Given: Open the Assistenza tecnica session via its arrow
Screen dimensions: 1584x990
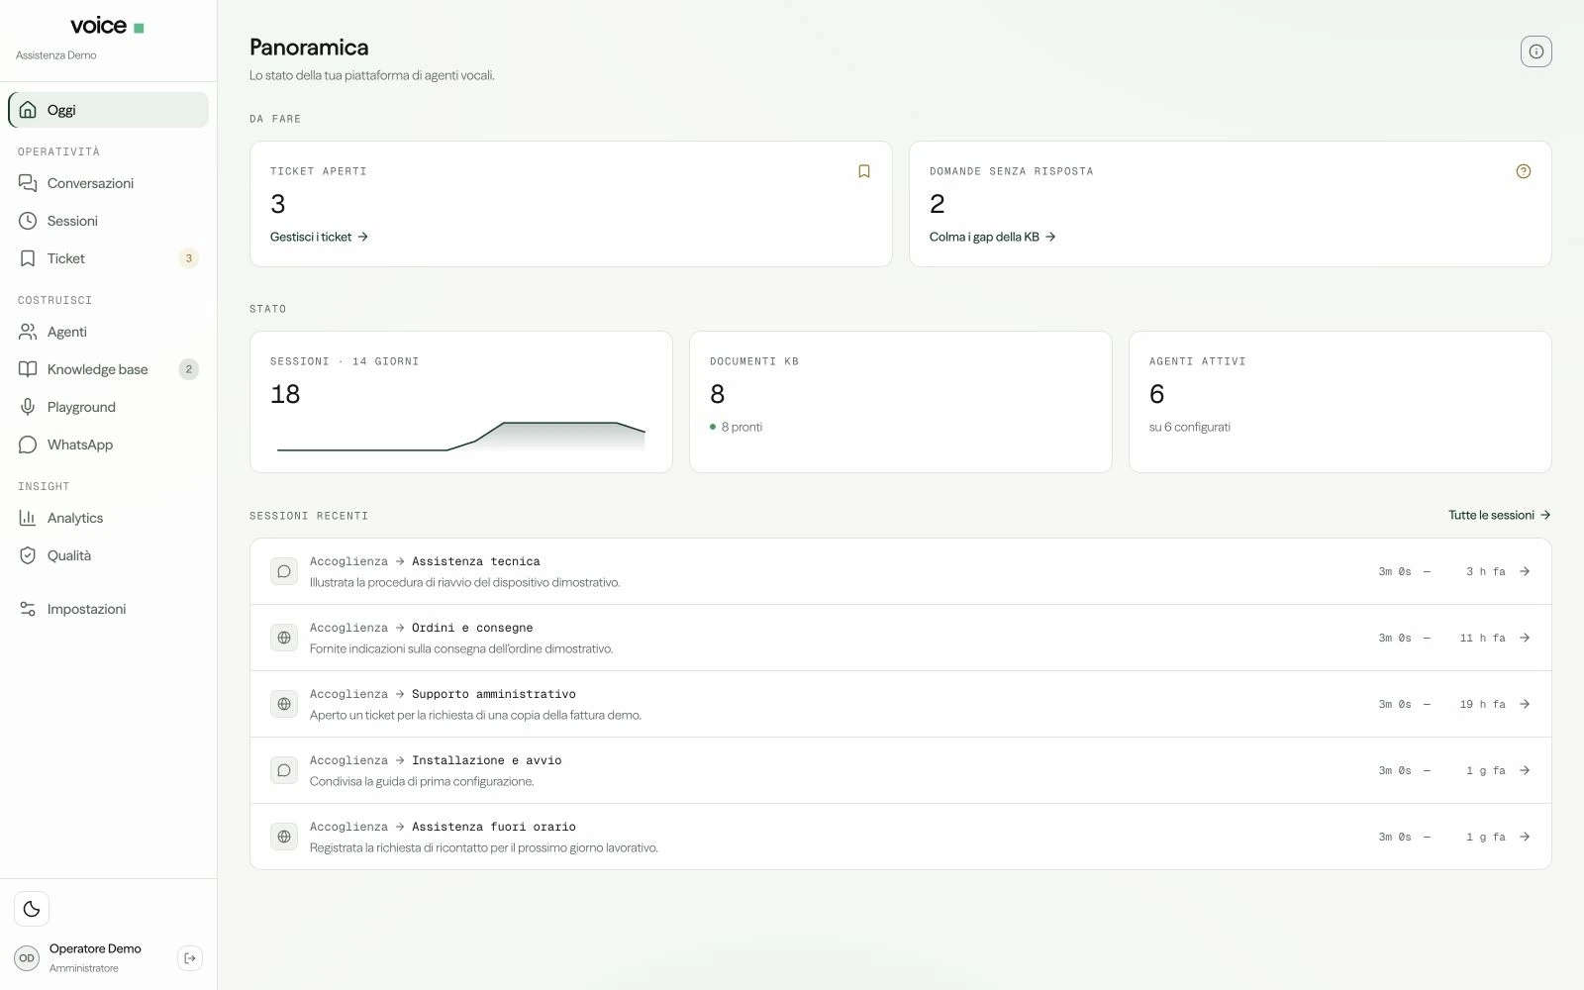Looking at the screenshot, I should pyautogui.click(x=1525, y=571).
